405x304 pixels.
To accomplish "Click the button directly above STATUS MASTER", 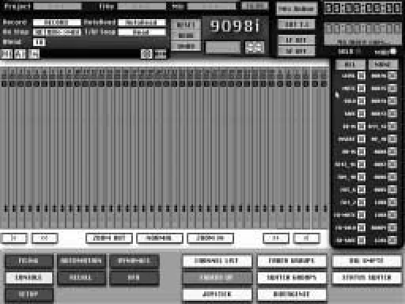I will click(367, 261).
